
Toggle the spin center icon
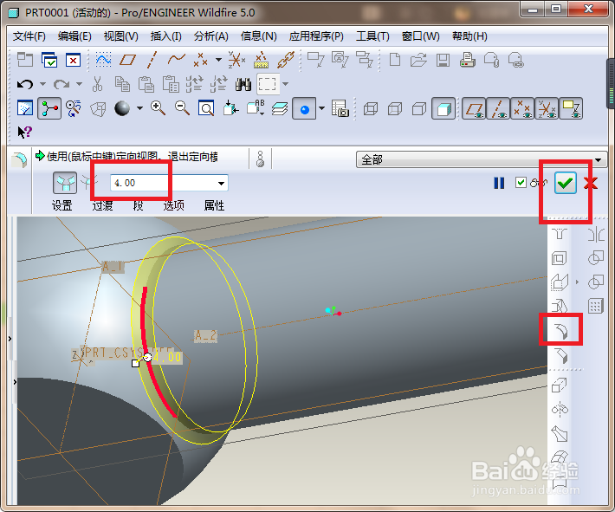(49, 108)
